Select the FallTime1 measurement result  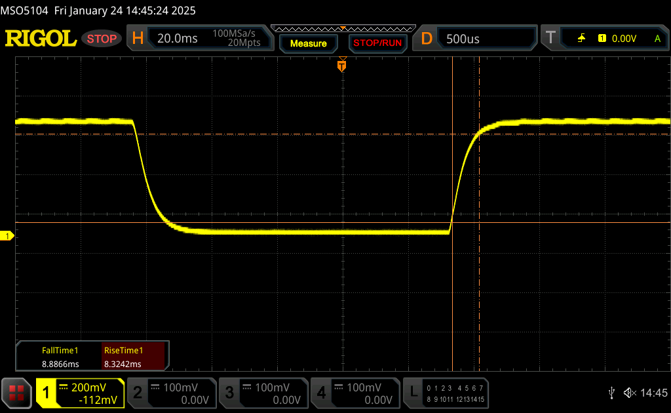(x=60, y=357)
